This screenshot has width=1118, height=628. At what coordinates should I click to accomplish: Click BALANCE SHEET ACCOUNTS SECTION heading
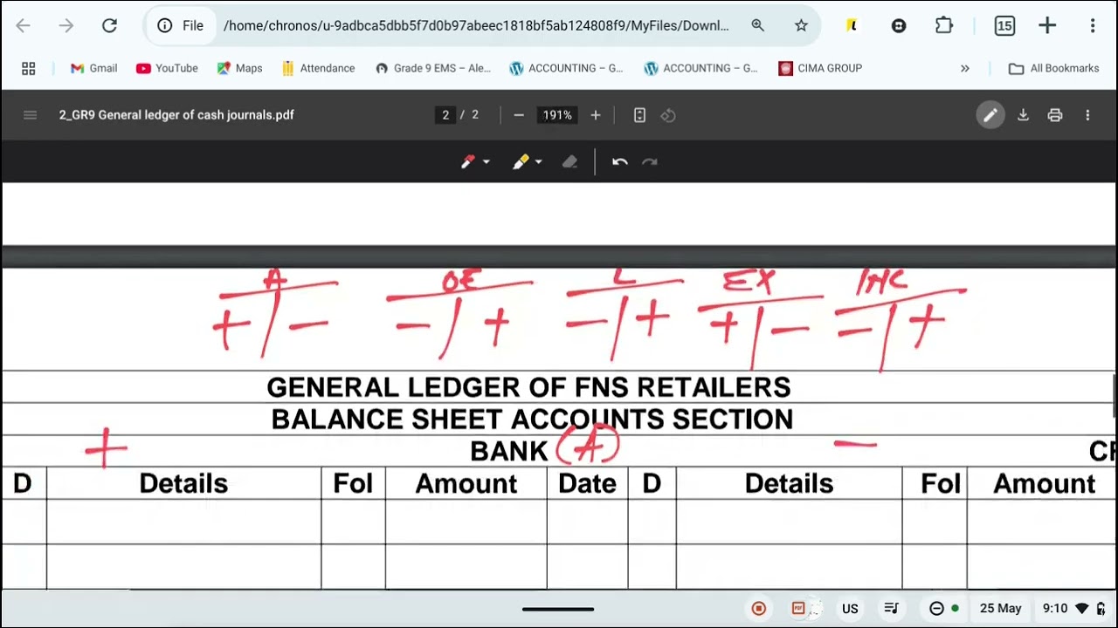(532, 420)
